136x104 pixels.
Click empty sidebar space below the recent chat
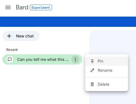tap(42, 84)
